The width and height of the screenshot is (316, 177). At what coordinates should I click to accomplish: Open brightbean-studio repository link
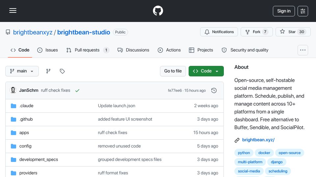click(x=84, y=32)
